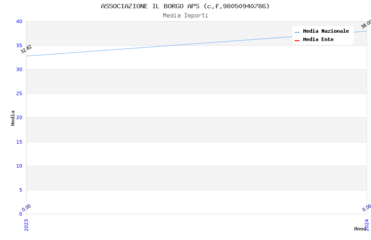The height and width of the screenshot is (240, 371).
Task: Click the Media Importi subtitle
Action: [x=185, y=16]
